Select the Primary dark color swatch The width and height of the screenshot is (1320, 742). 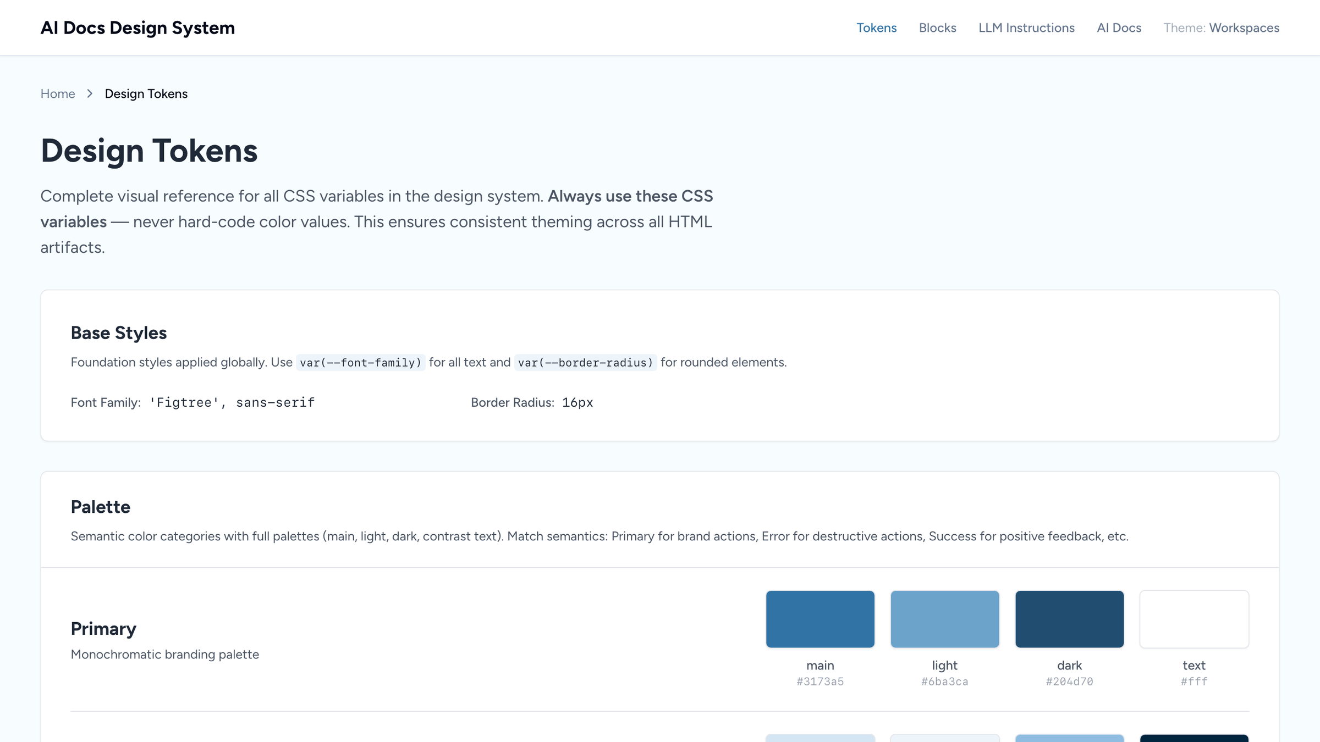coord(1069,619)
